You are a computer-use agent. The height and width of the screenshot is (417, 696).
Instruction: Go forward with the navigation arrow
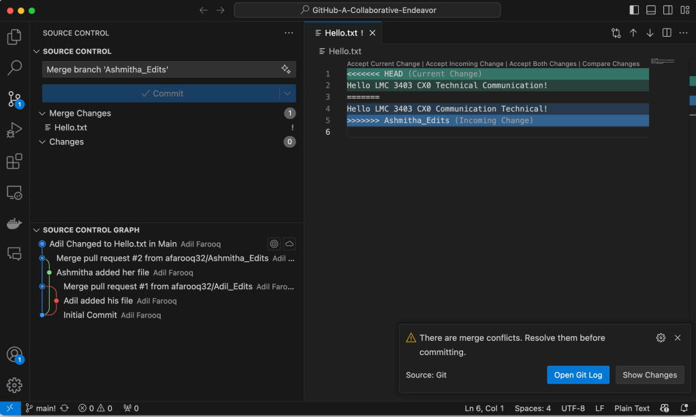point(220,10)
